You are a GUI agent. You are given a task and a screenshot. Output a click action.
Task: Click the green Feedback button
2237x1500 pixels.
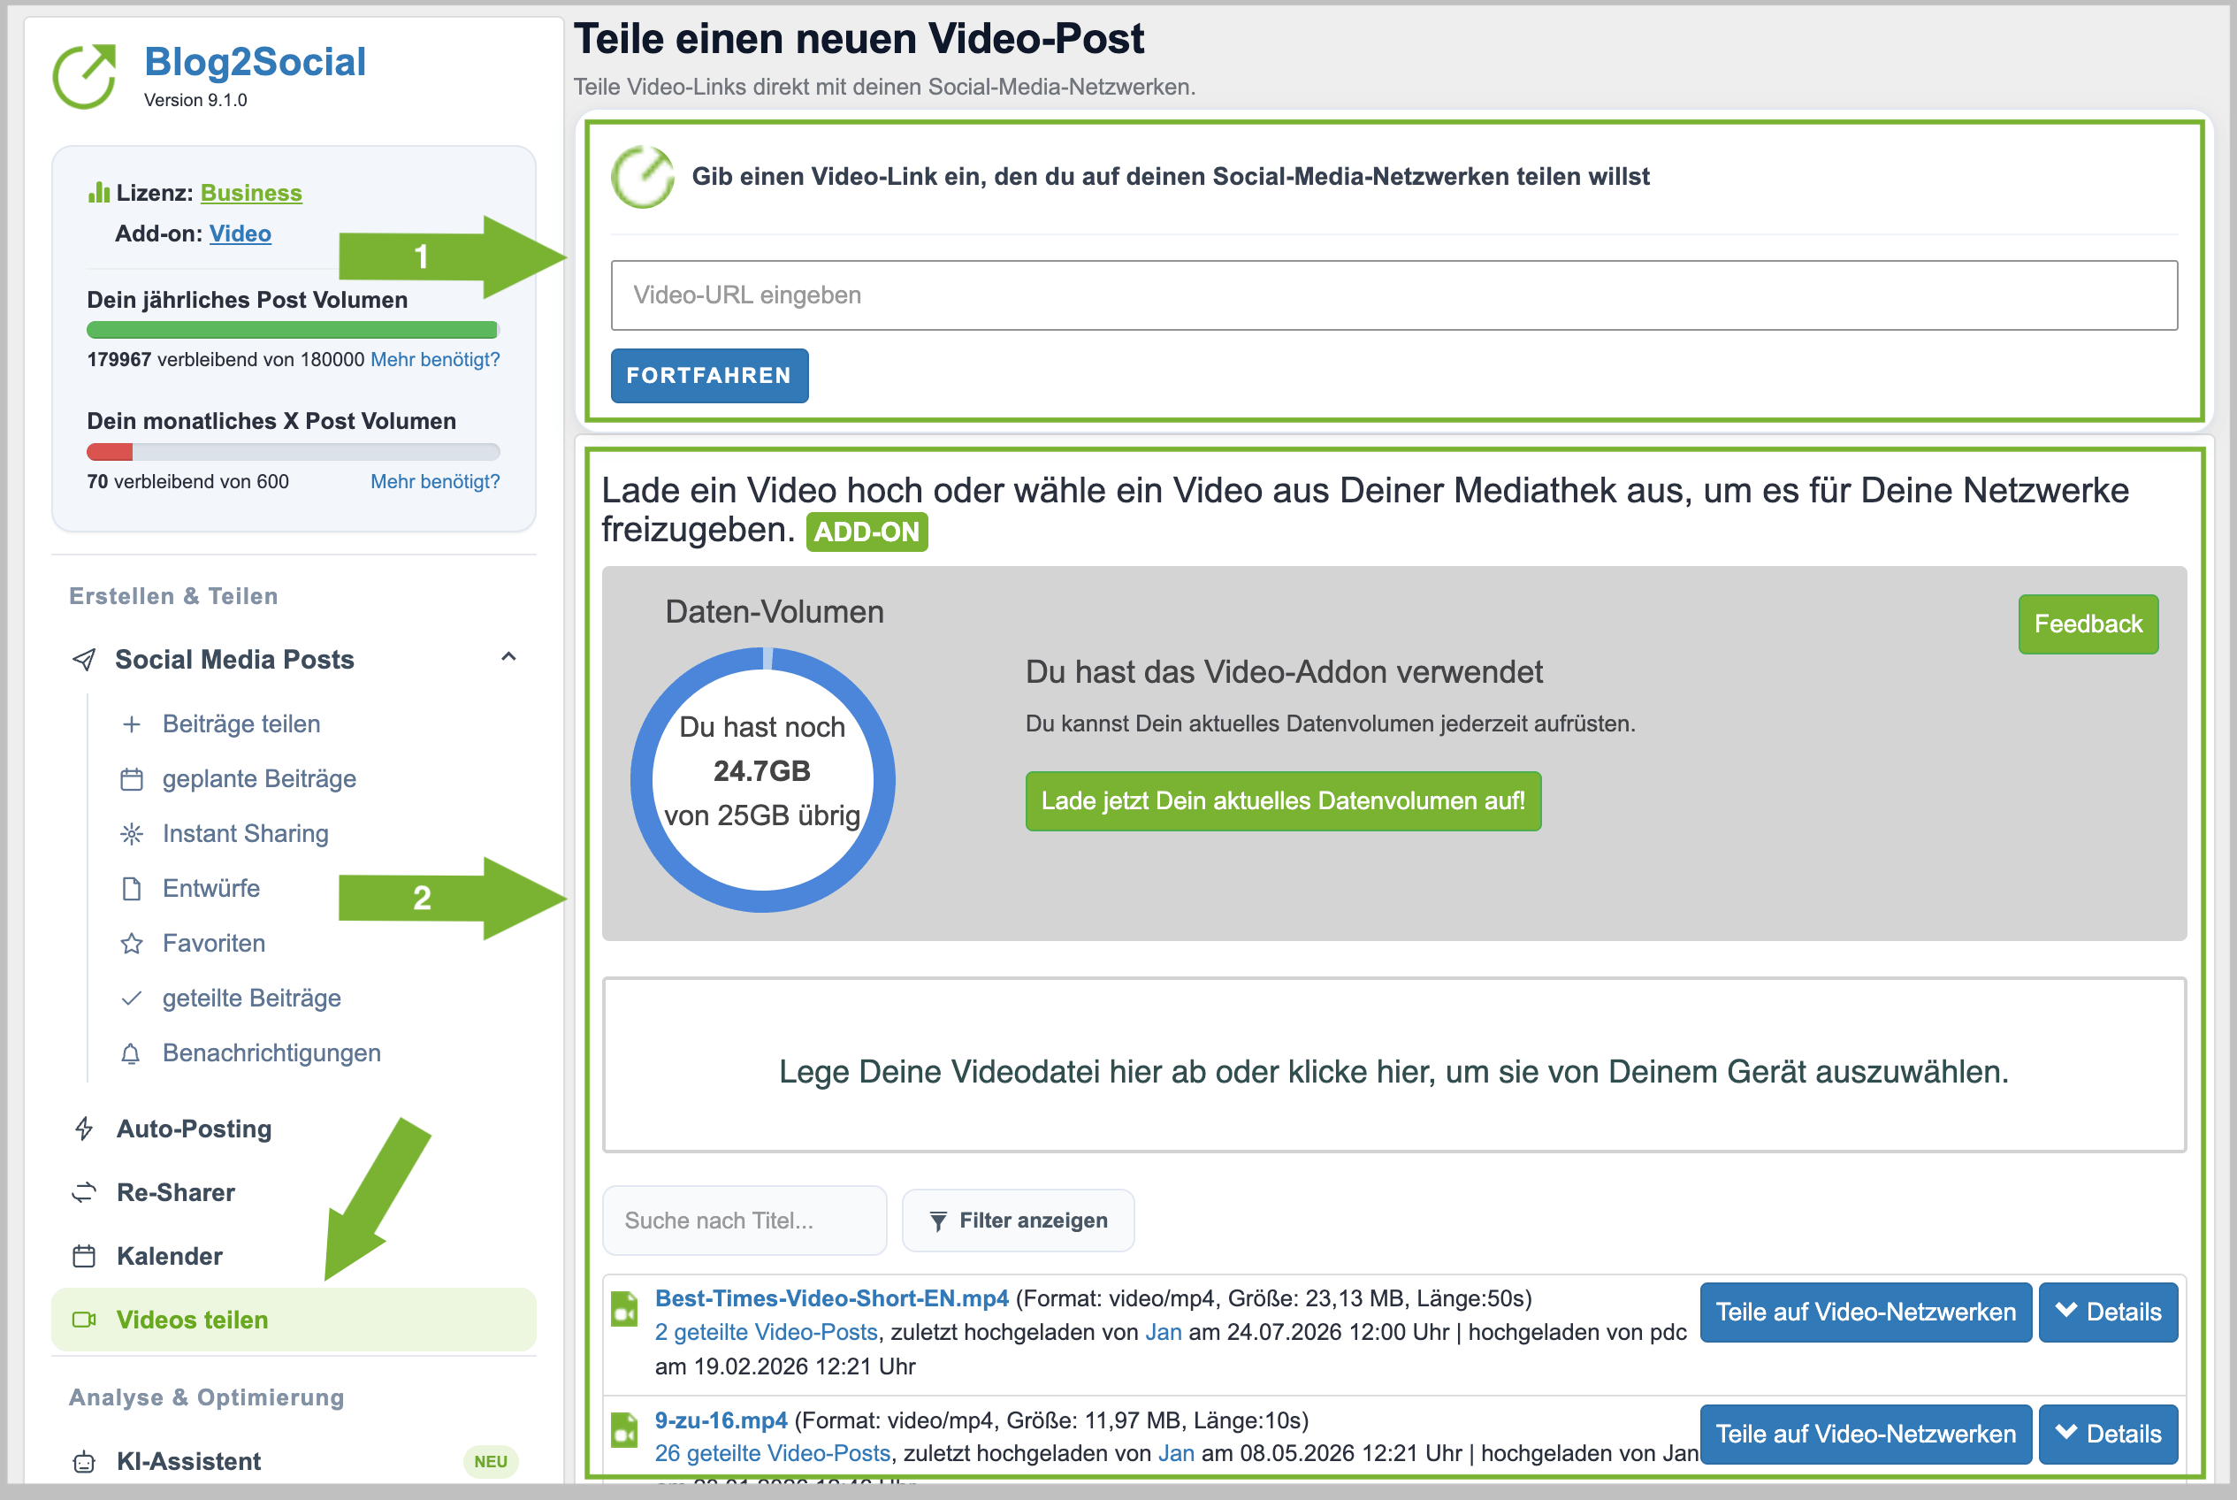[2088, 624]
